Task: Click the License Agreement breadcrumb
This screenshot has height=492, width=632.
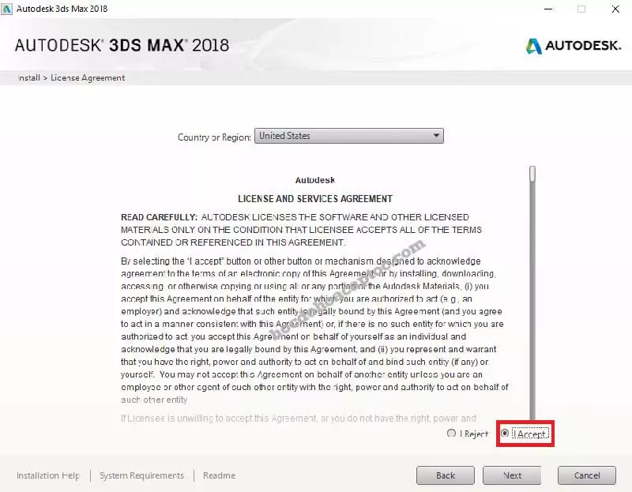Action: point(87,77)
